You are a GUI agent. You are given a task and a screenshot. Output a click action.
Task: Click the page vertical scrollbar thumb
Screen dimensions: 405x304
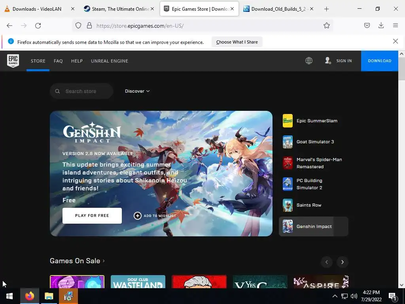click(x=401, y=69)
